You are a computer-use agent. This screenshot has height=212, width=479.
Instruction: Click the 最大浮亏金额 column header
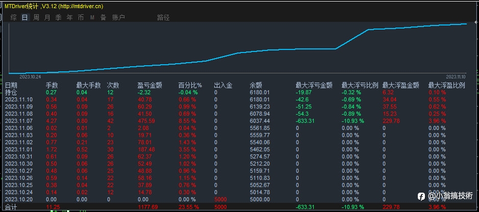(x=314, y=86)
